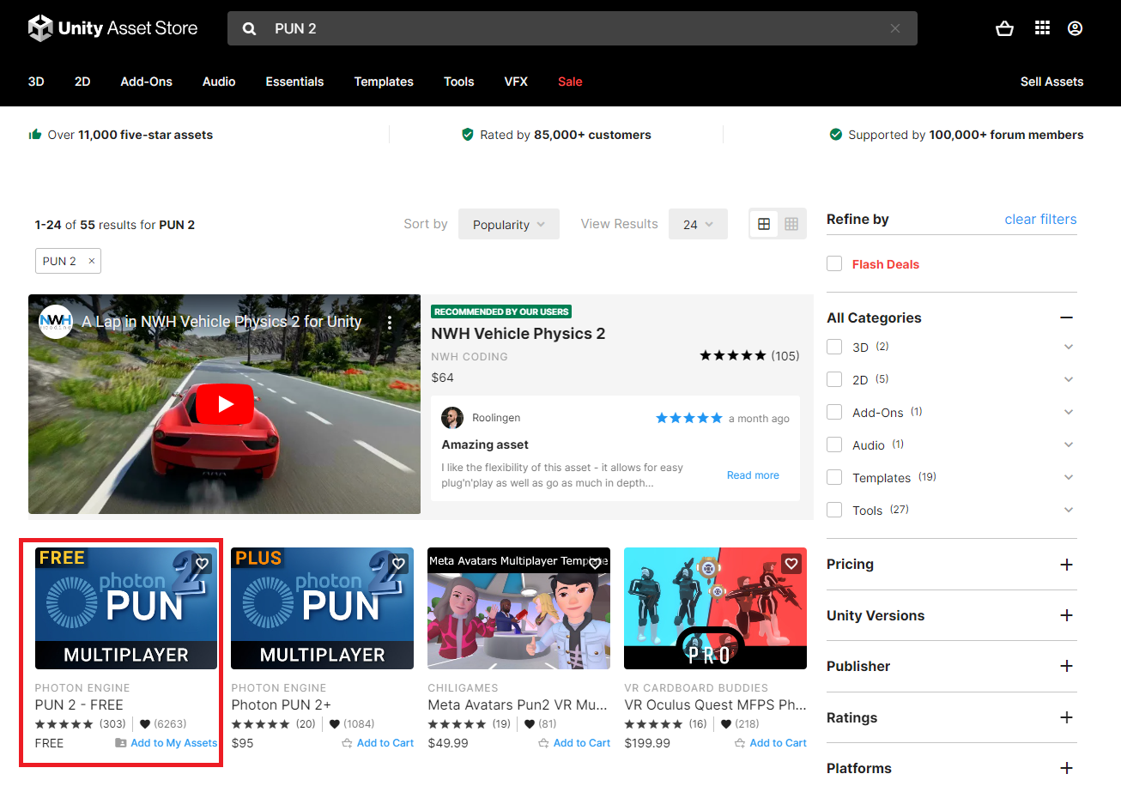Favorite PUN 2 - FREE with heart icon
Screen dimensions: 1121x786
203,564
